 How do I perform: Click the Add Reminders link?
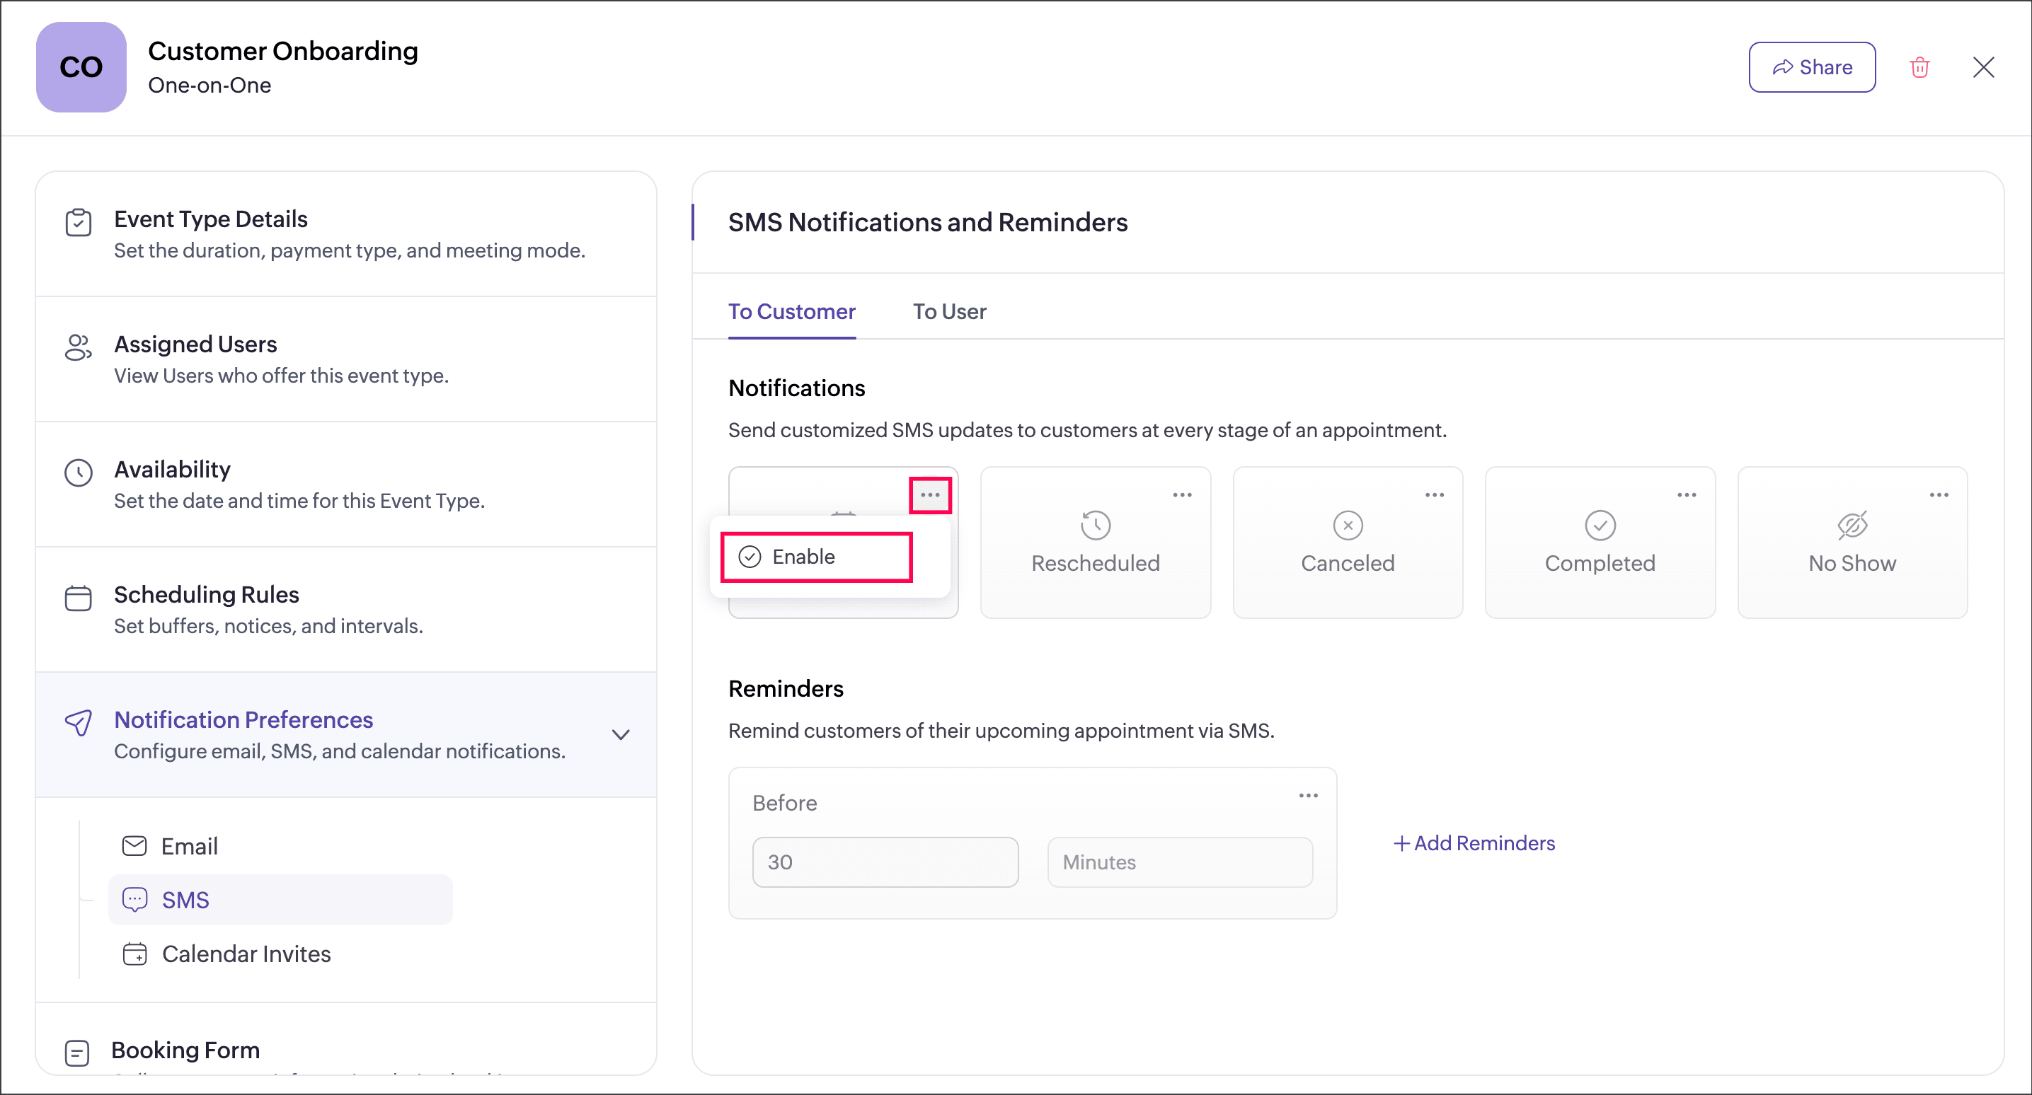point(1474,842)
